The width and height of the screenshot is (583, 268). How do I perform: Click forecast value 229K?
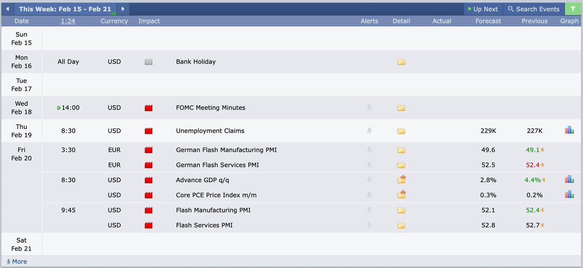488,130
